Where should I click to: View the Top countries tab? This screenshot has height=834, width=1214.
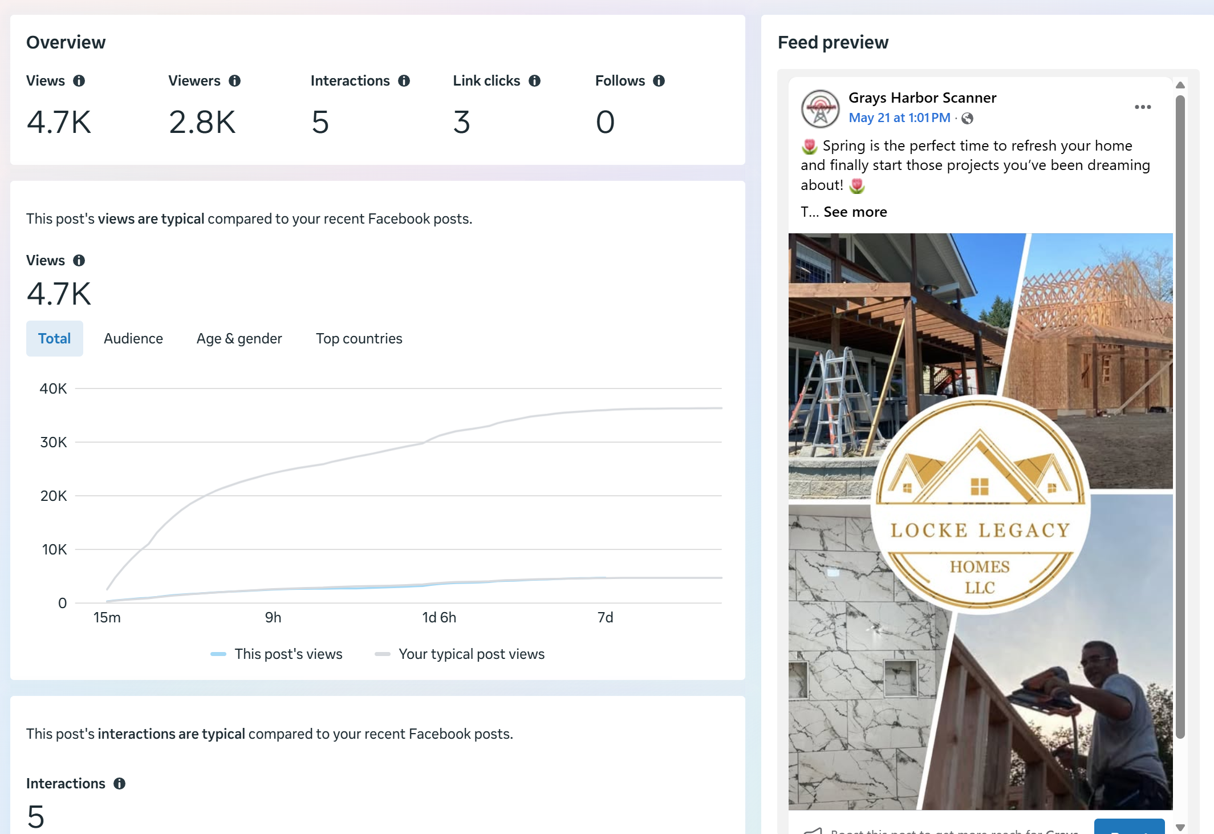tap(359, 339)
